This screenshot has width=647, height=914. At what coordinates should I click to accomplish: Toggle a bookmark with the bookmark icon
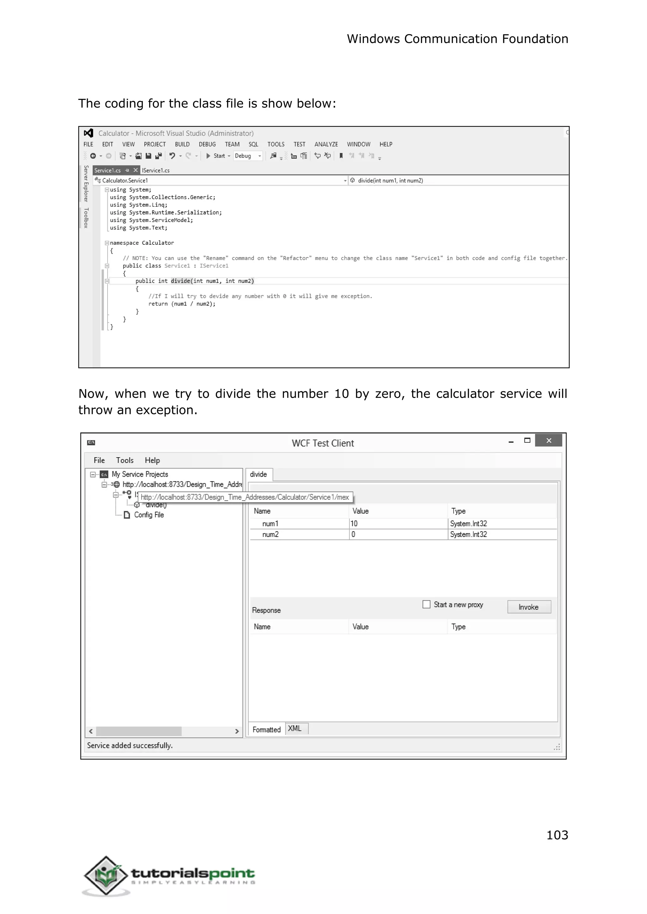(x=341, y=156)
